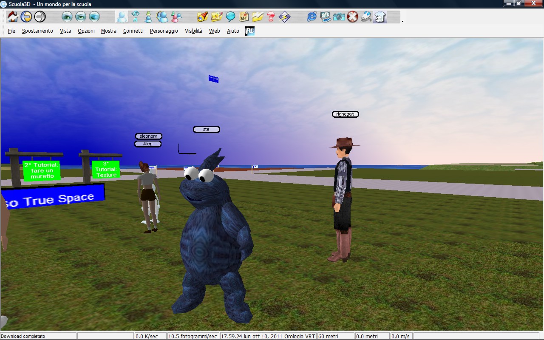
Task: Click the mouse mode icon
Action: click(366, 17)
